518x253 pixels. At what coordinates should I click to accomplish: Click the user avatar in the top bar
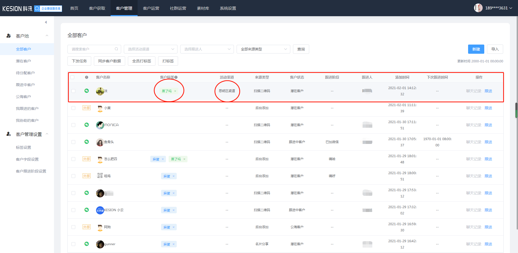[x=478, y=8]
